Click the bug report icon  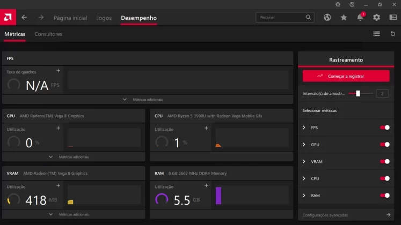[338, 4]
